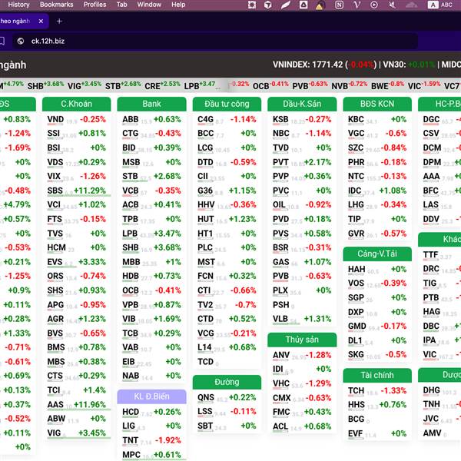Open the Thủy sản sector header
Image resolution: width=461 pixels, height=461 pixels.
coord(302,340)
